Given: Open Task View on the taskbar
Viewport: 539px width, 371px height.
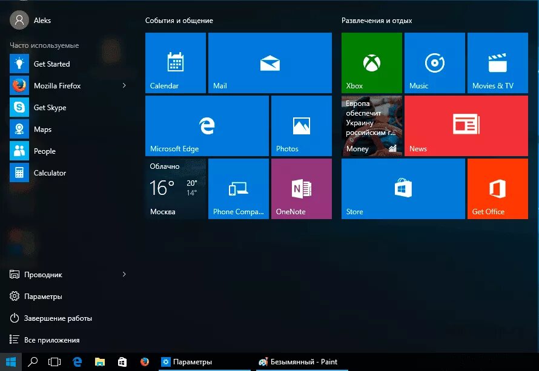Looking at the screenshot, I should pos(55,362).
